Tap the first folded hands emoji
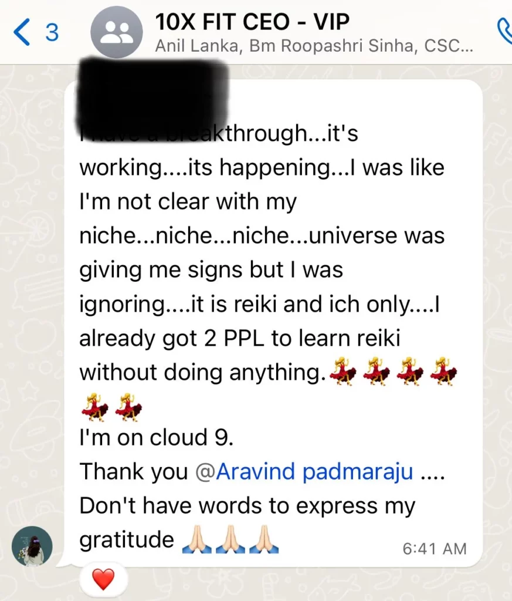 pos(197,539)
